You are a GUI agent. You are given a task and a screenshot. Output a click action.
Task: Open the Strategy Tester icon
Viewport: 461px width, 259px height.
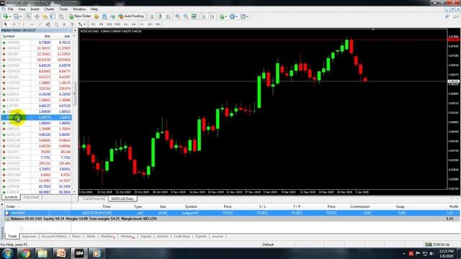coord(61,17)
